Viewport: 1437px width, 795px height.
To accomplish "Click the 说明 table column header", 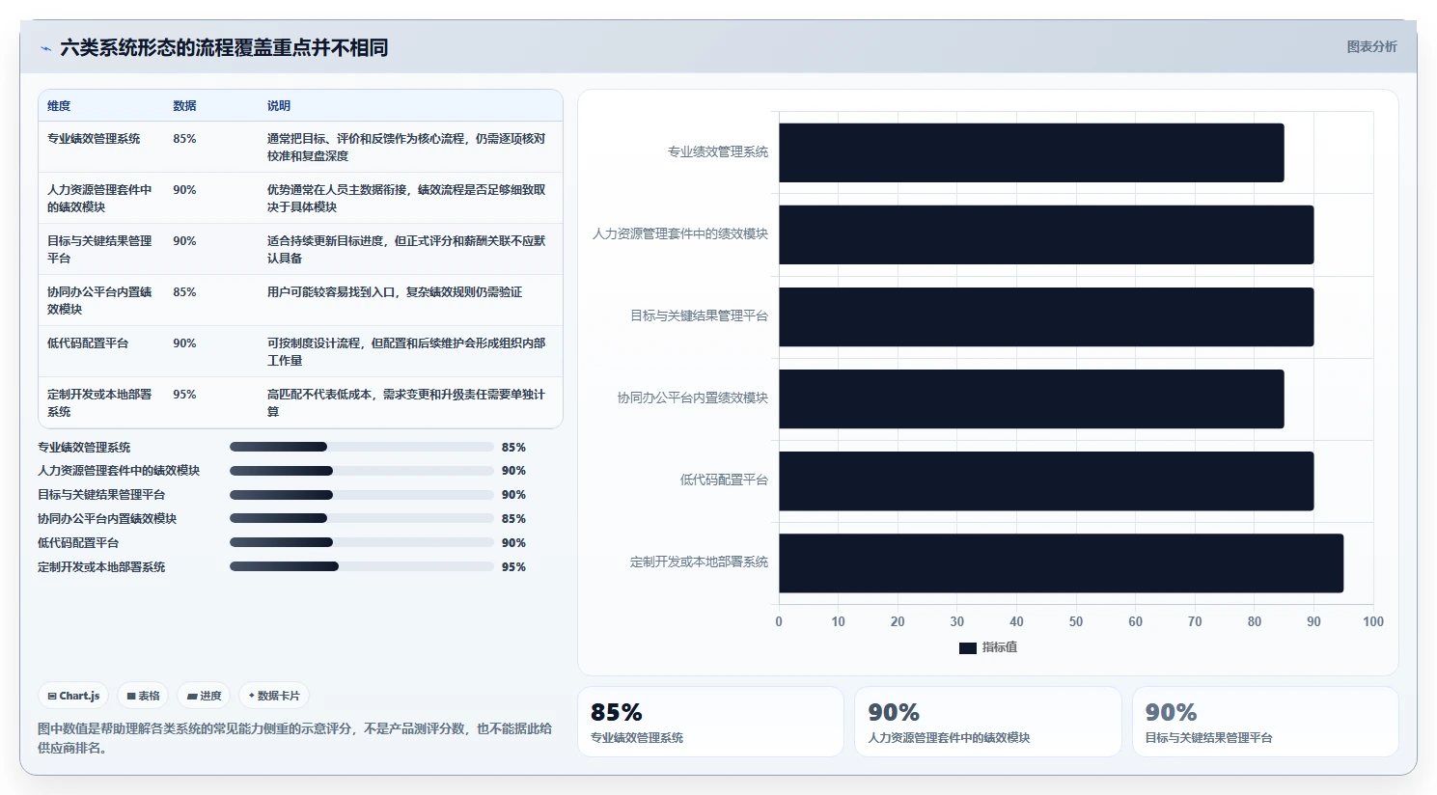I will [x=279, y=106].
